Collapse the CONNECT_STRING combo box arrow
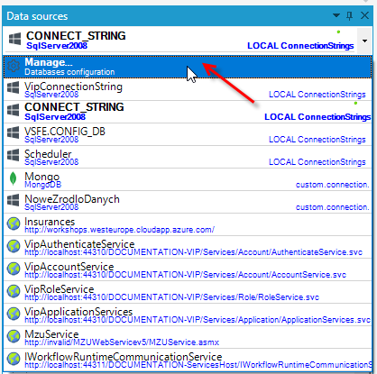The image size is (377, 374). [x=364, y=41]
